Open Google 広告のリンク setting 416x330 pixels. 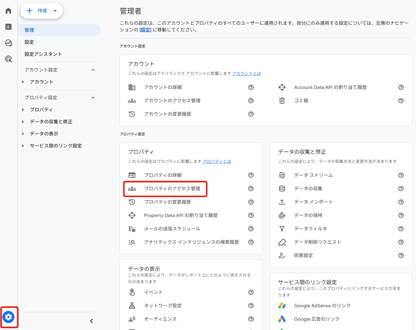coord(317,319)
